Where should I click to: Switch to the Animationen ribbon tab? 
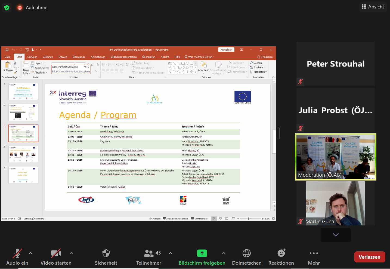(98, 57)
